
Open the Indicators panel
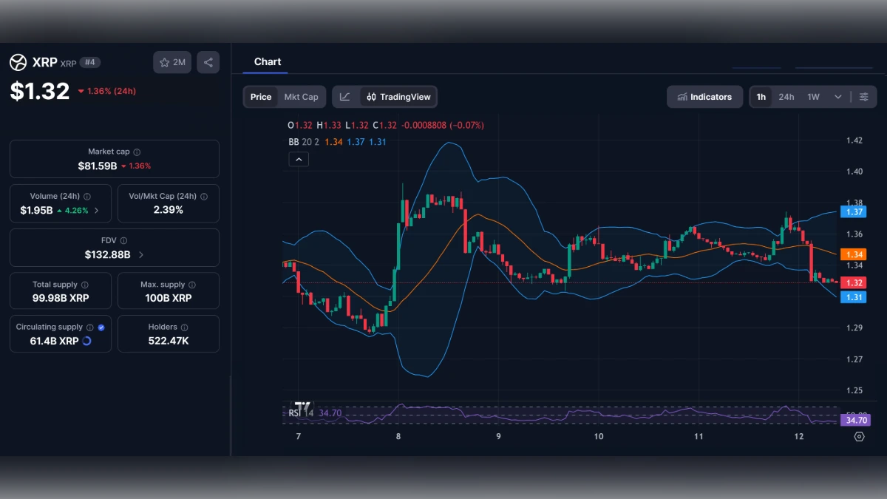coord(704,97)
